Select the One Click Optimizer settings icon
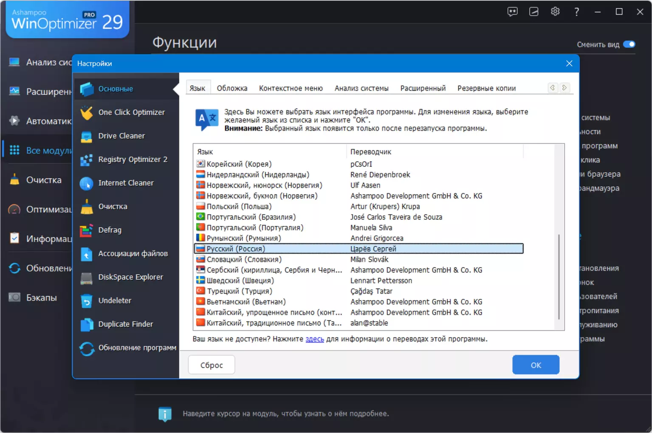Image resolution: width=652 pixels, height=433 pixels. tap(87, 112)
